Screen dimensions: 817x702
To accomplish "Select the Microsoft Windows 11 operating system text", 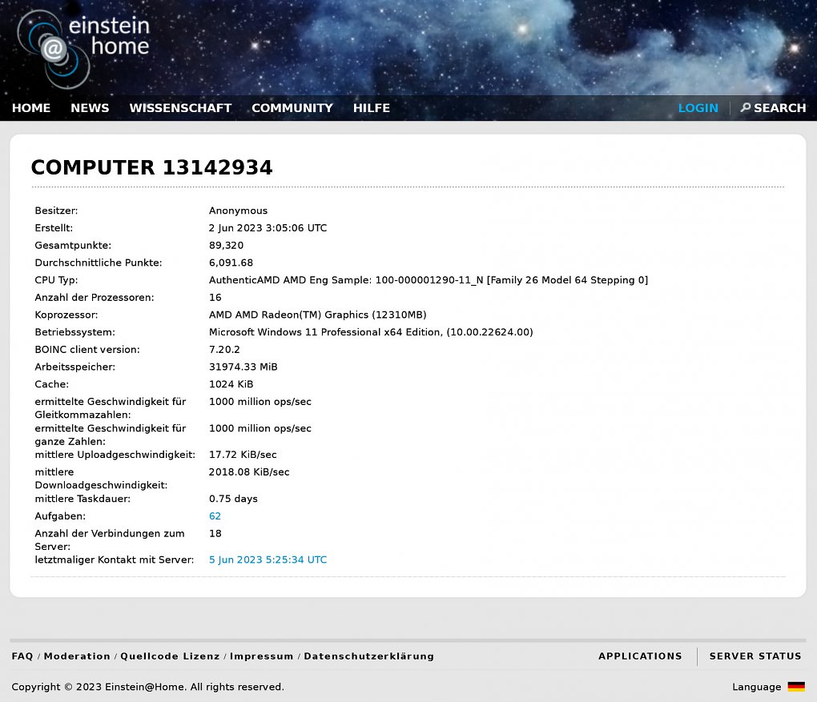I will pyautogui.click(x=371, y=332).
